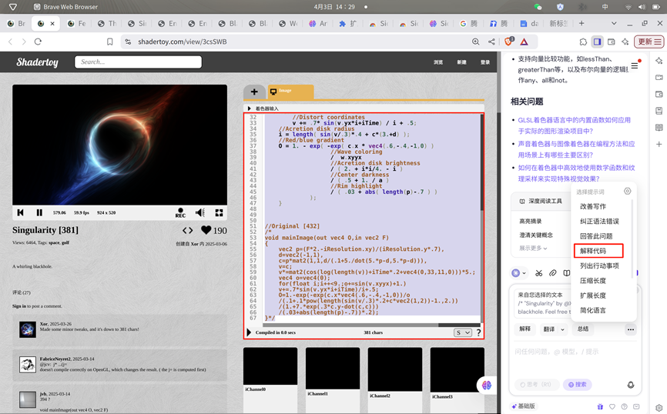The height and width of the screenshot is (414, 667).
Task: Add a new shader buffer tab
Action: point(254,92)
